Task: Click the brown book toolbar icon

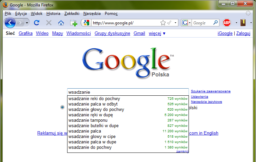Action: [x=243, y=23]
